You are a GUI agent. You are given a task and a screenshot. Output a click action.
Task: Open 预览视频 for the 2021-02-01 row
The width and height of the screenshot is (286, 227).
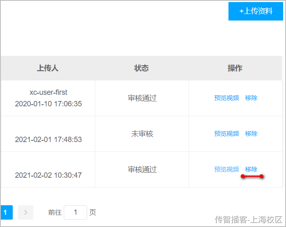[226, 134]
